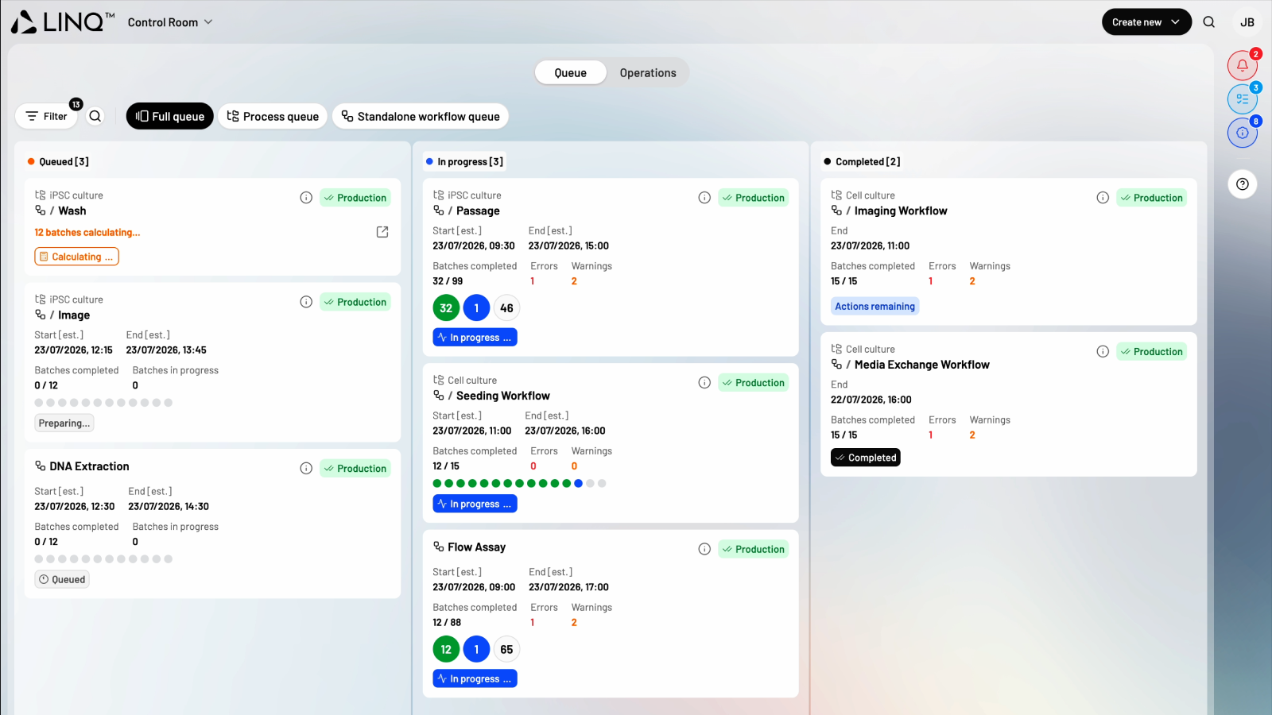
Task: Click the 46 remaining batches circle
Action: tap(506, 308)
